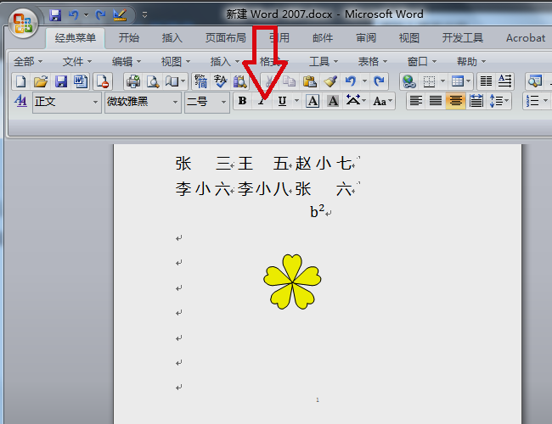This screenshot has width=552, height=424.
Task: Click the Print icon in toolbar
Action: [x=133, y=81]
